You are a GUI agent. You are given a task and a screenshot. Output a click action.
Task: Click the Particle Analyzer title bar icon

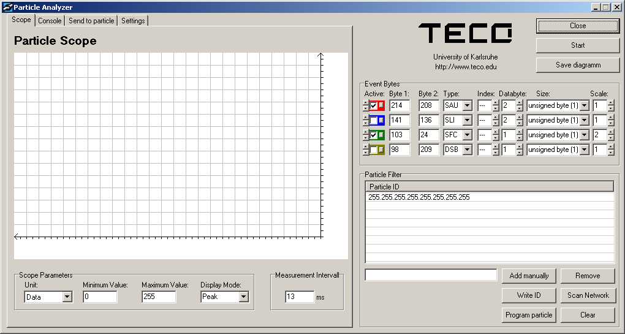[7, 7]
